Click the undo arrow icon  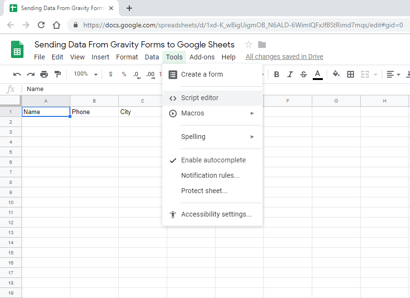point(17,75)
